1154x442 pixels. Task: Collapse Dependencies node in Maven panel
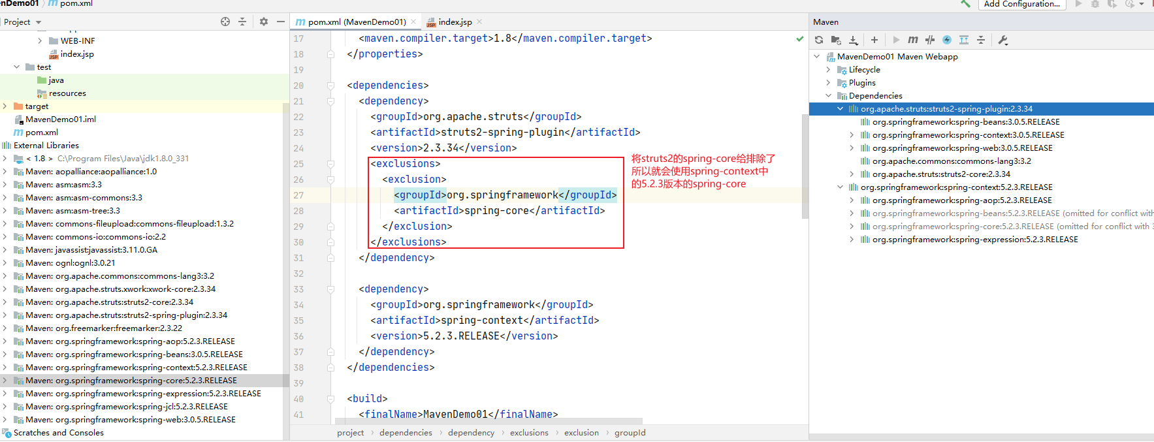tap(828, 96)
